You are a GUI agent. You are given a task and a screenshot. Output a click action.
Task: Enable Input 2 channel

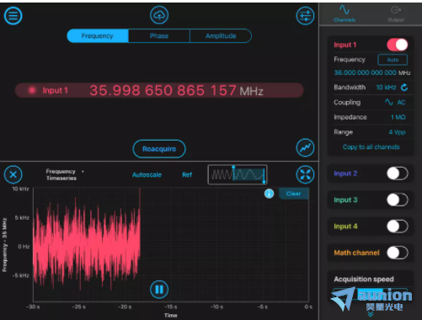[x=398, y=173]
